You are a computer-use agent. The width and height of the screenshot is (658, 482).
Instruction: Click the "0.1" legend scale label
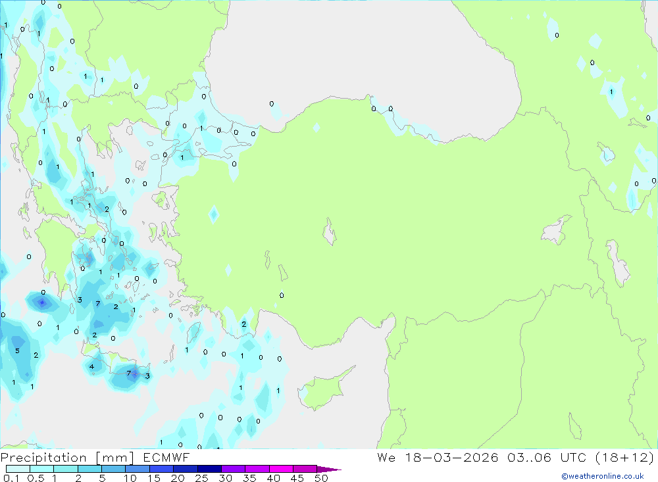click(11, 478)
